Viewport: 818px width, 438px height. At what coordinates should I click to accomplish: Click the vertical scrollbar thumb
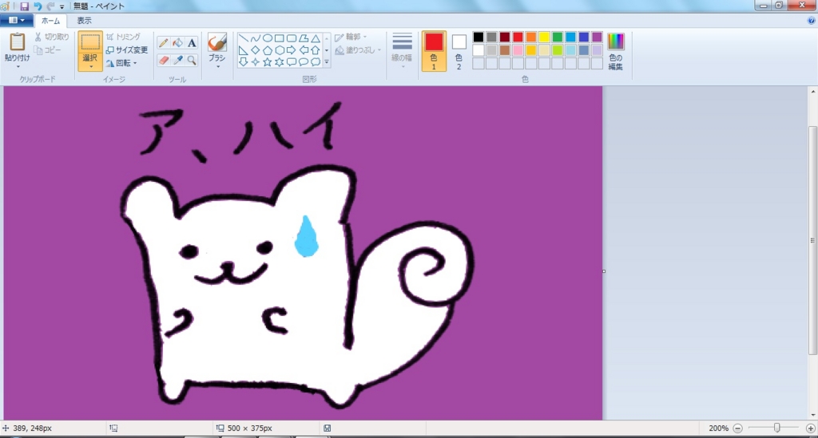point(812,241)
